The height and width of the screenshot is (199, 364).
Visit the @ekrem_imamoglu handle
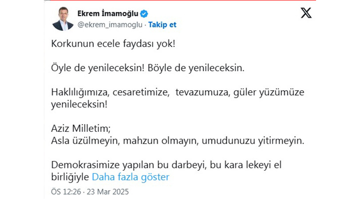[110, 24]
